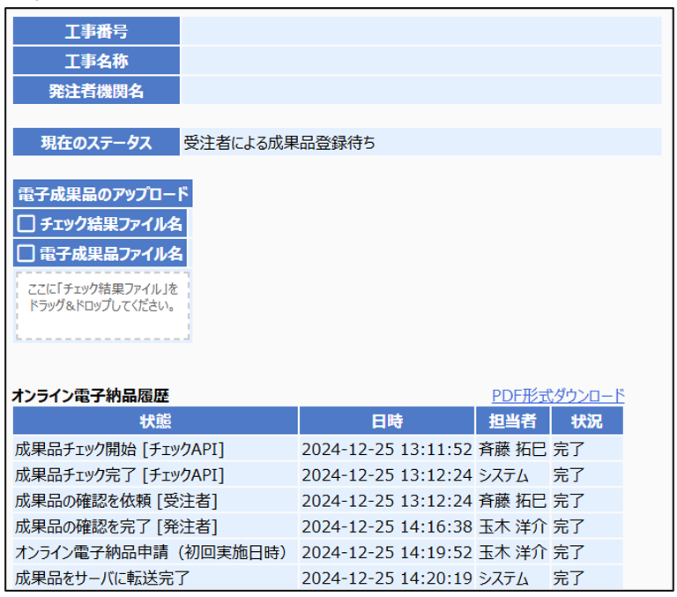Screen dimensions: 677x597
Task: Click the 状態 column header
Action: coord(155,421)
